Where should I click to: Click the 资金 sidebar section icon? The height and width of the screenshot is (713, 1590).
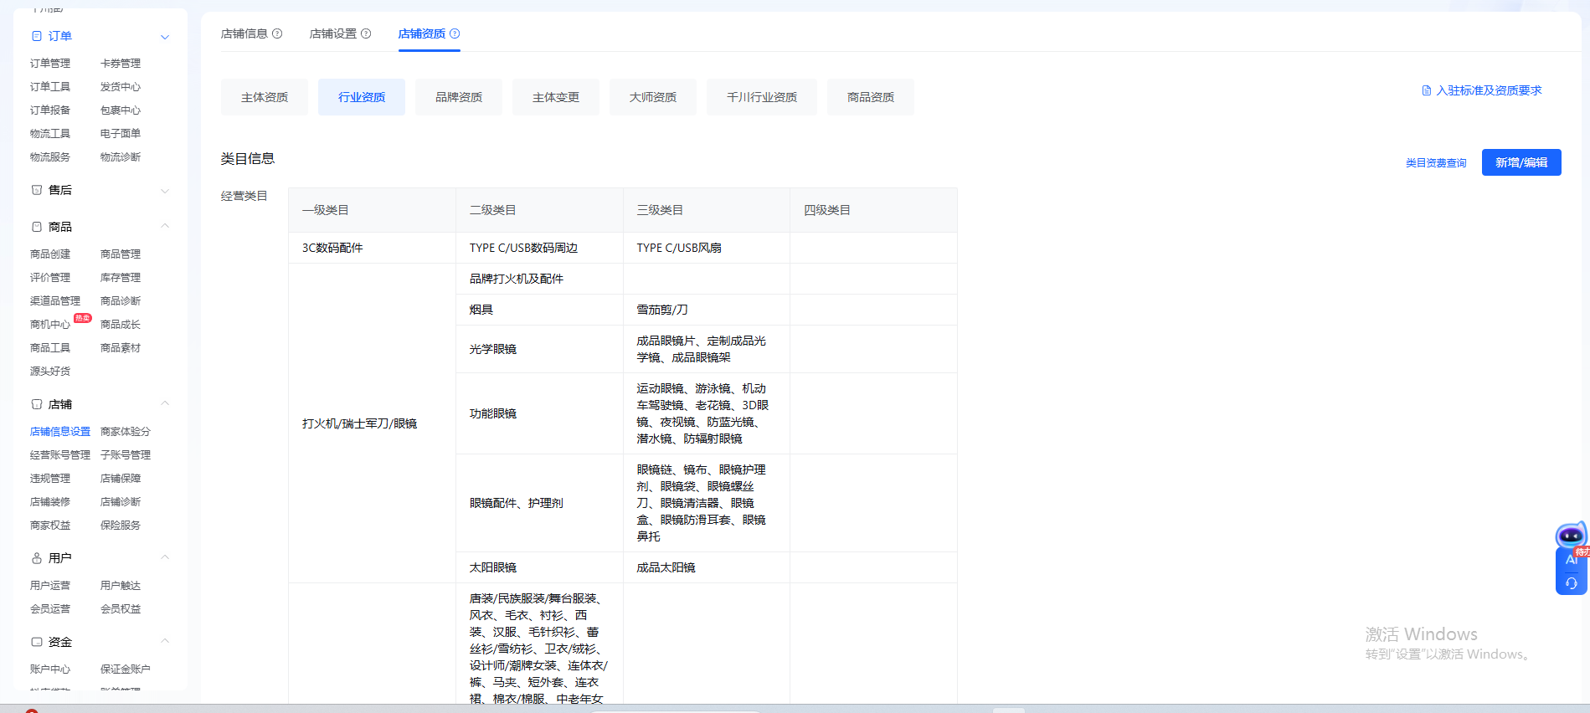point(36,642)
